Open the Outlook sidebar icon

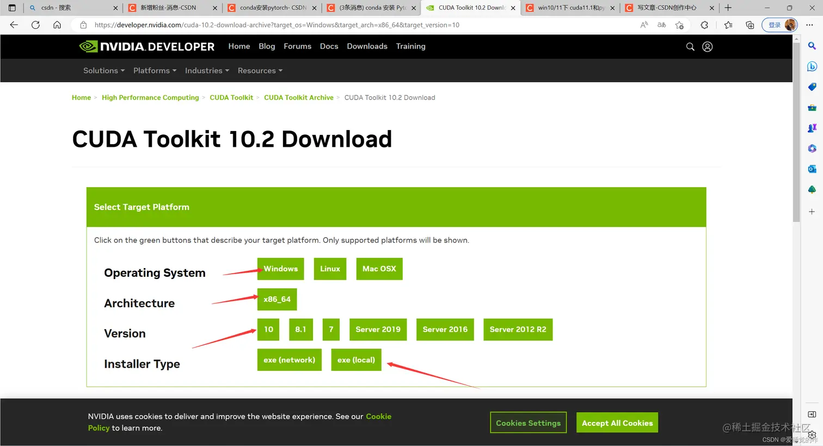click(x=812, y=169)
